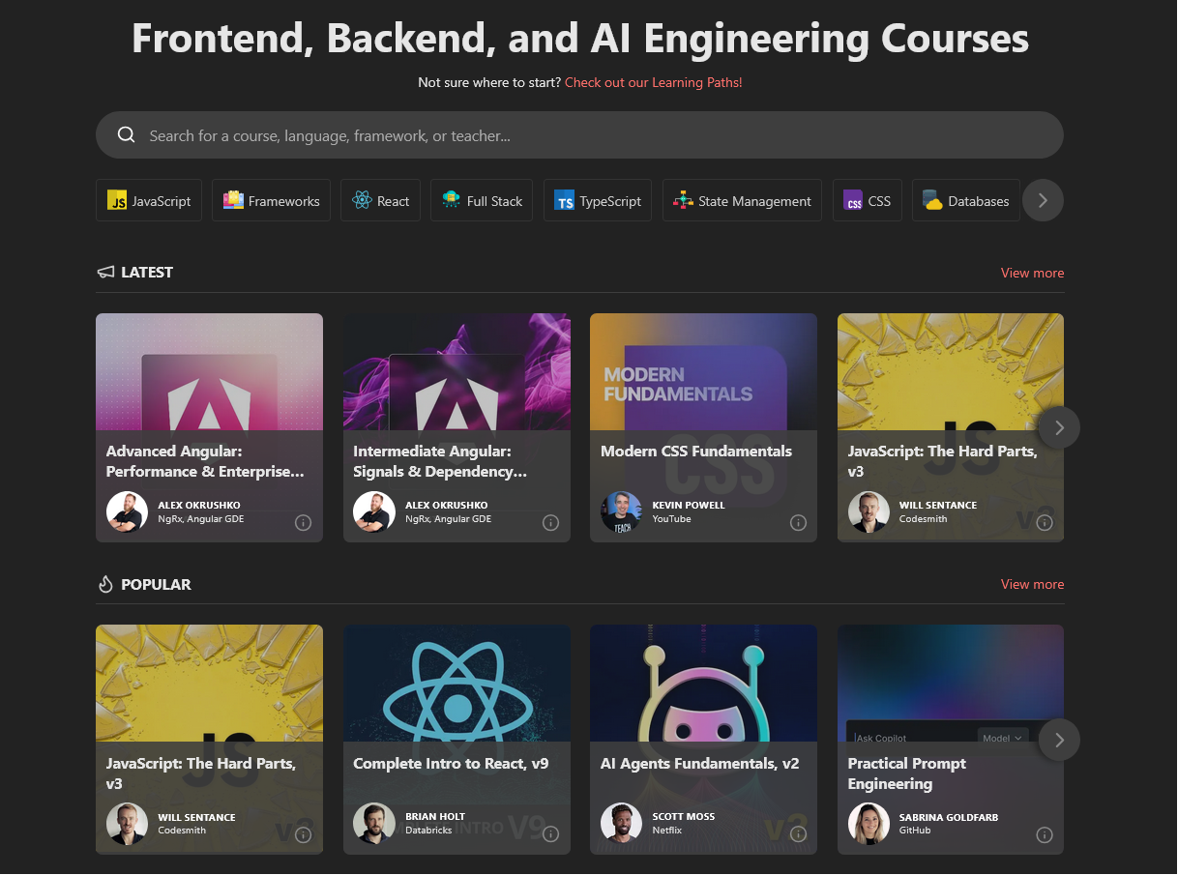This screenshot has width=1178, height=875.
Task: Click the search magnifier icon
Action: tap(126, 135)
